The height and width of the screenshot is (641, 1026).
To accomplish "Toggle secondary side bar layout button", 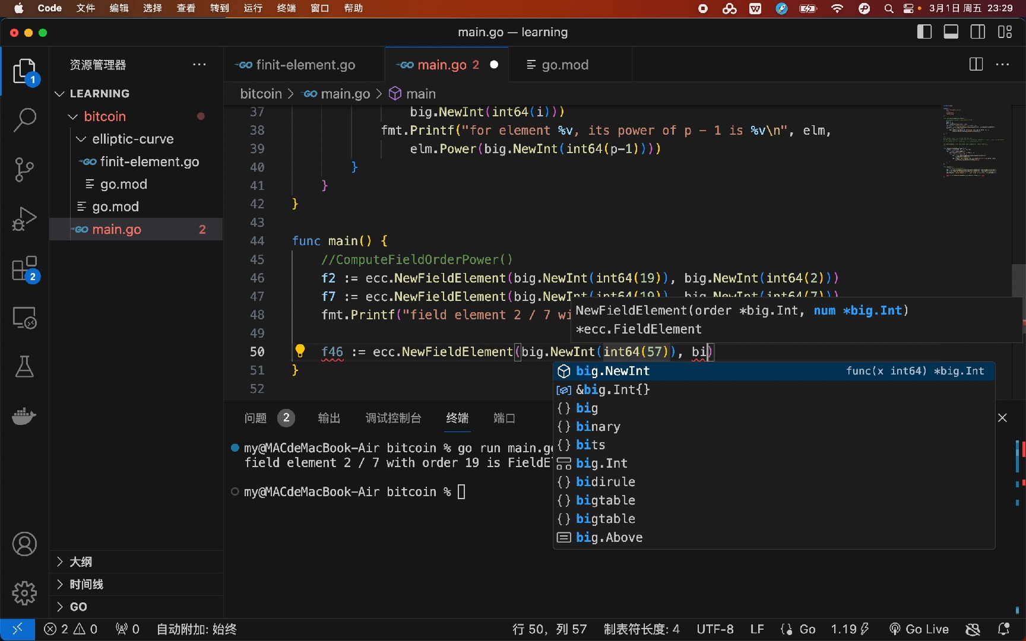I will pyautogui.click(x=978, y=32).
